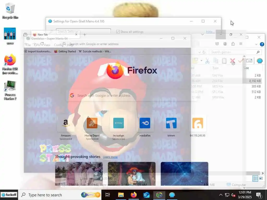The width and height of the screenshot is (267, 200).
Task: Open Import bookmarks bookmark item
Action: point(38,51)
